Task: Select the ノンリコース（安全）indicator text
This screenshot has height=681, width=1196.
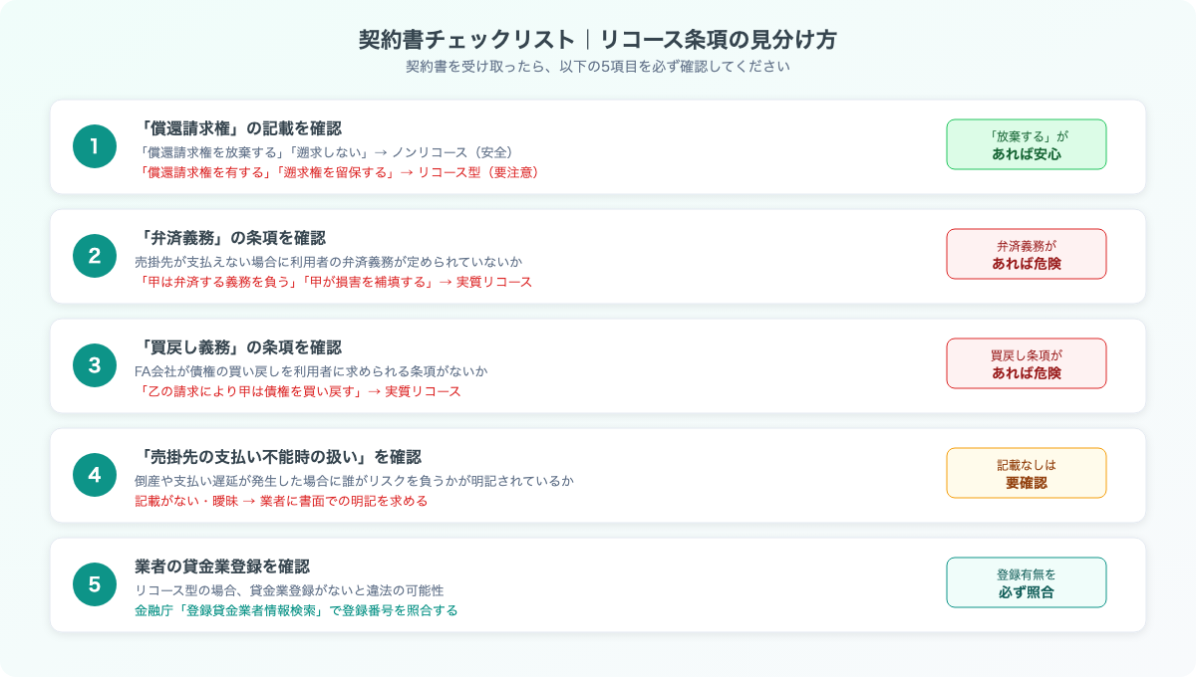Action: (x=454, y=150)
